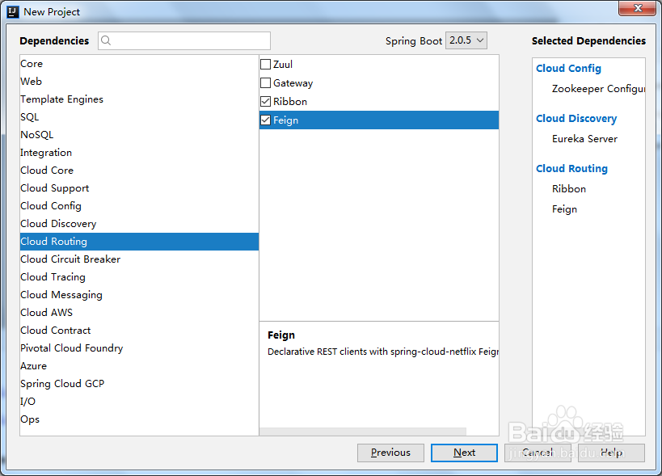Select the Azure category
Screen dimensions: 662x476
click(x=139, y=366)
